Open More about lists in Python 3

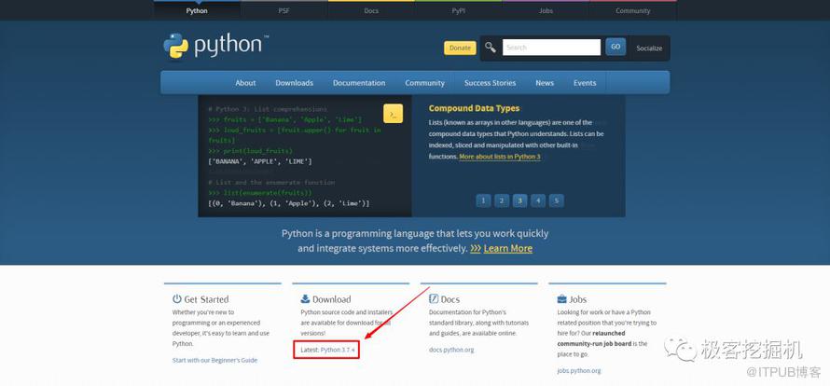tap(500, 157)
